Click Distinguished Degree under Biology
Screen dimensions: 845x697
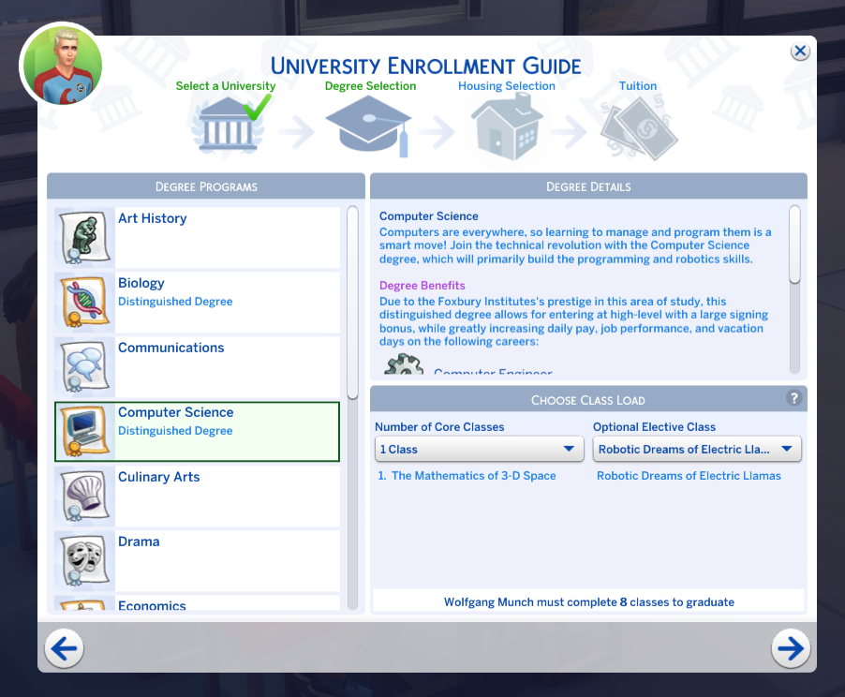175,302
